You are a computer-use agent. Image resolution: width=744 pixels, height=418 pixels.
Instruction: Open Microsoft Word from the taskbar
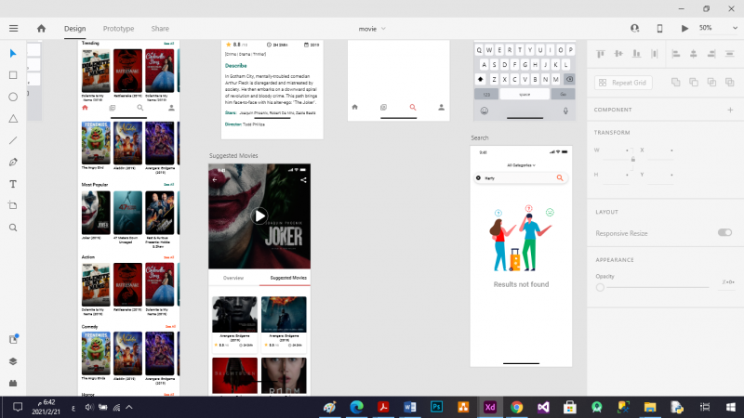pyautogui.click(x=410, y=407)
